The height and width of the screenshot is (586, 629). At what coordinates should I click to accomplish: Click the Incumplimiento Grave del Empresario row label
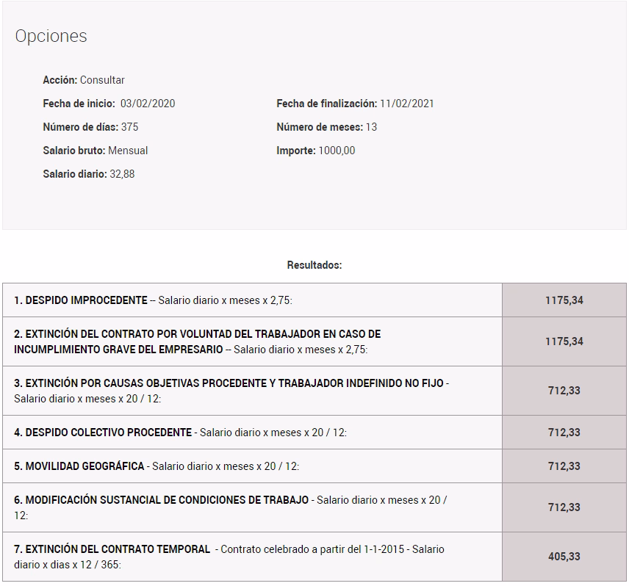pyautogui.click(x=197, y=341)
